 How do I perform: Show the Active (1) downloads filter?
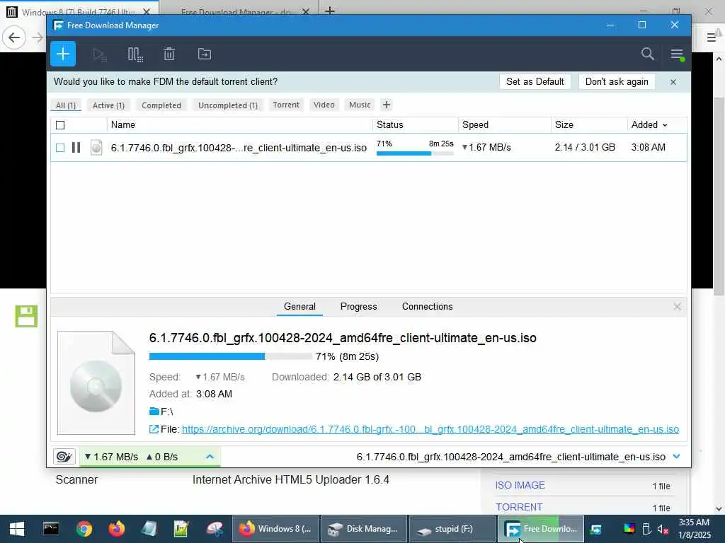point(108,105)
